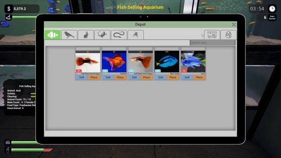The width and height of the screenshot is (281, 158).
Task: Click the Veiltail name label
Action: click(x=123, y=74)
